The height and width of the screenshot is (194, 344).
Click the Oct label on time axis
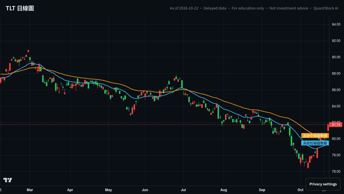(300, 190)
